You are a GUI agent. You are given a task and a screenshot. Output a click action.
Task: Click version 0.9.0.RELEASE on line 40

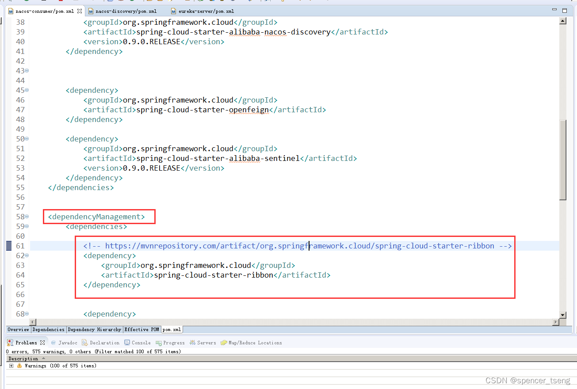(x=152, y=42)
